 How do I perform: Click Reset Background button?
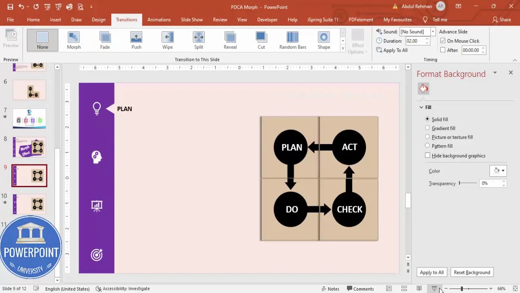(472, 272)
